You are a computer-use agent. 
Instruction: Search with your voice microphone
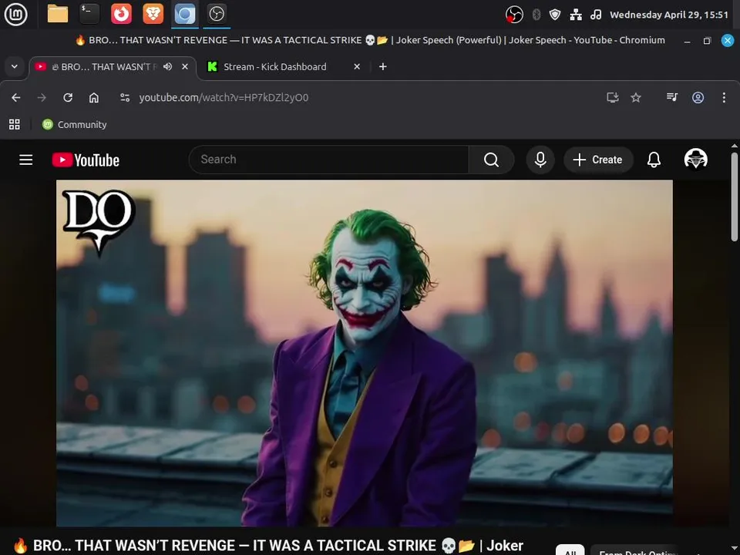pos(540,160)
